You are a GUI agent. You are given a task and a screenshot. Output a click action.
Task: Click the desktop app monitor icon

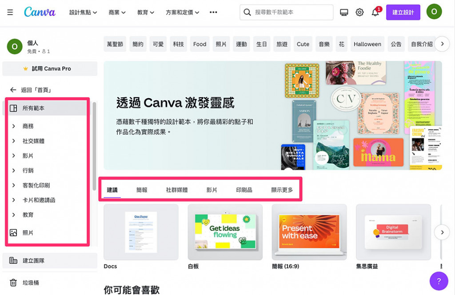[344, 12]
